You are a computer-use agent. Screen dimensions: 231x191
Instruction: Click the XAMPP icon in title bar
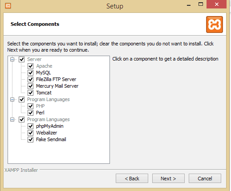(x=8, y=6)
